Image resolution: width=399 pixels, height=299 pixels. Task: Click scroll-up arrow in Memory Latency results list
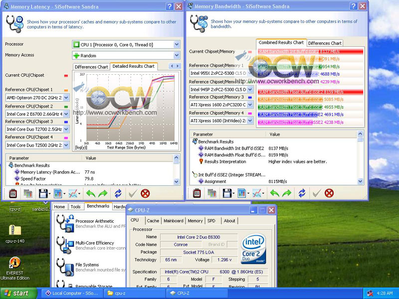click(x=176, y=157)
